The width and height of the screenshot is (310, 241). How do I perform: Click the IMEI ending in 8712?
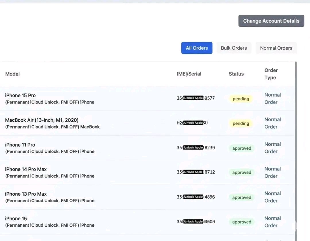point(195,172)
